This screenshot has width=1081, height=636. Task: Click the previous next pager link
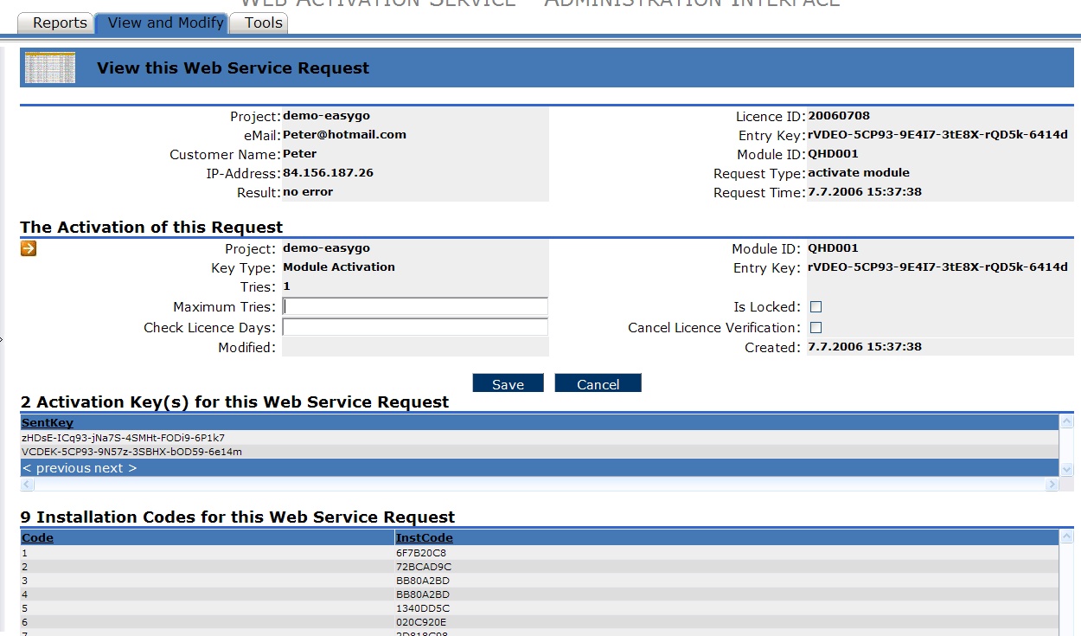(80, 468)
